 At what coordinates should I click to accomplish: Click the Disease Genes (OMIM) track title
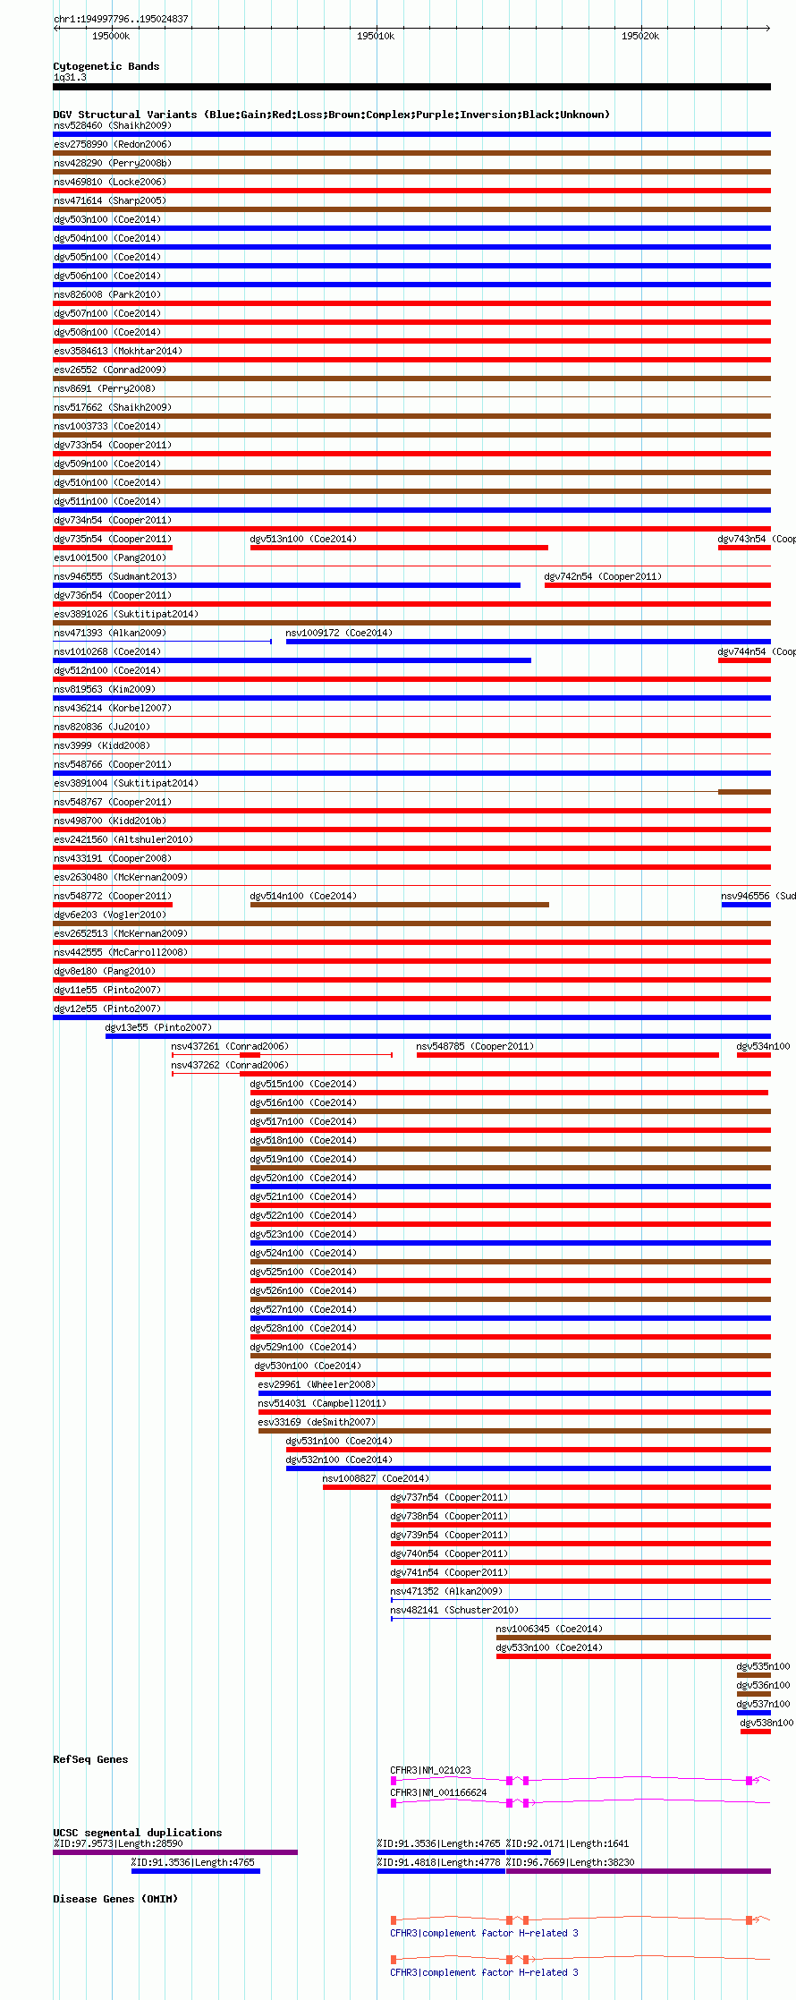tap(115, 1899)
